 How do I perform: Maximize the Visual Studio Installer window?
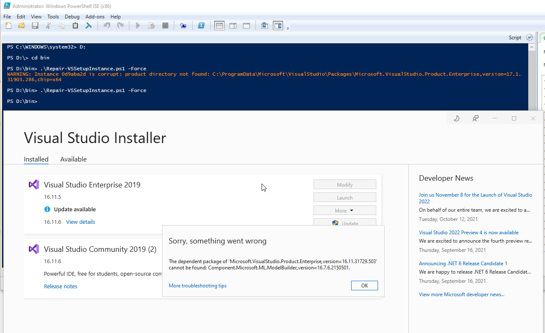point(514,118)
